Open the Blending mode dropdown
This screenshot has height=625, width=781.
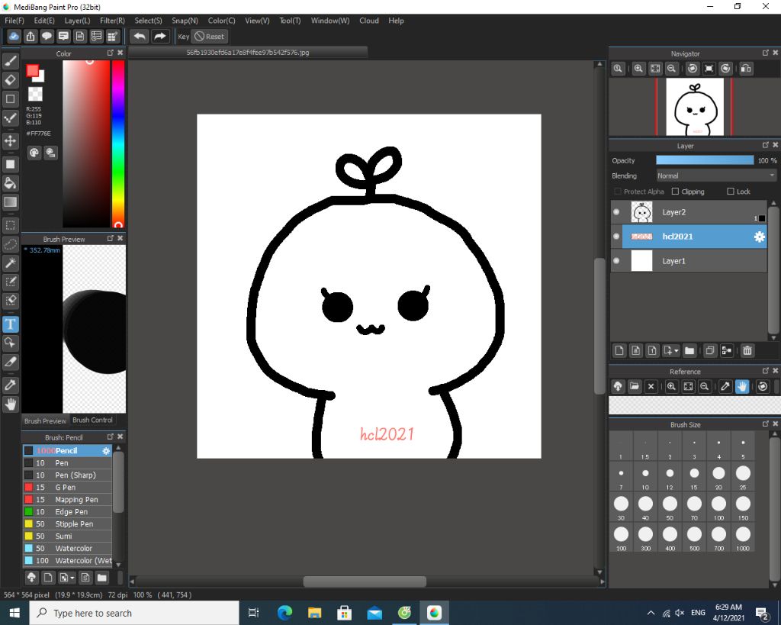(715, 176)
